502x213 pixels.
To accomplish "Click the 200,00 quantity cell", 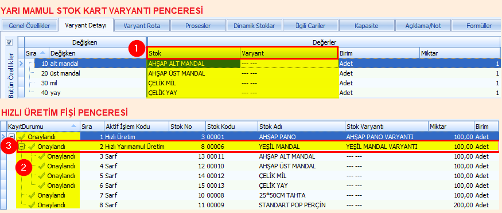I will [452, 204].
